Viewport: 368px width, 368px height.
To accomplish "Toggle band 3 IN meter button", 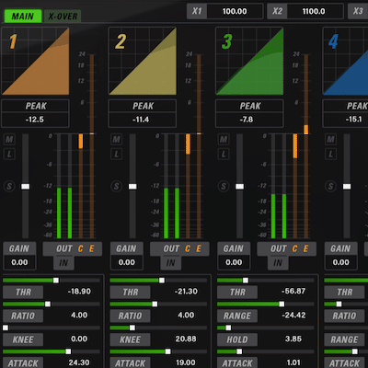I will pos(278,263).
